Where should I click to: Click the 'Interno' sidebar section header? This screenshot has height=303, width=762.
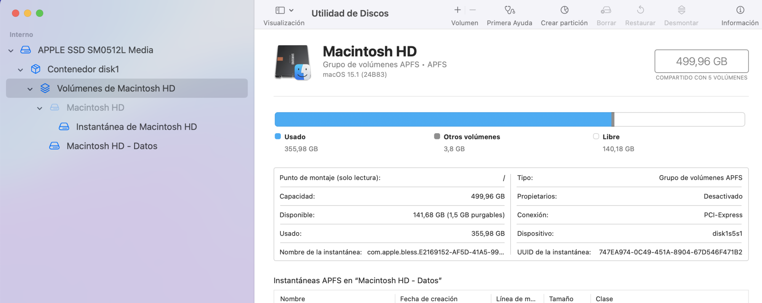tap(21, 35)
